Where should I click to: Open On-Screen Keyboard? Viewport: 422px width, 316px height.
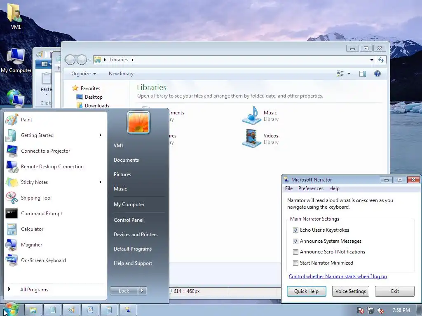pyautogui.click(x=55, y=260)
